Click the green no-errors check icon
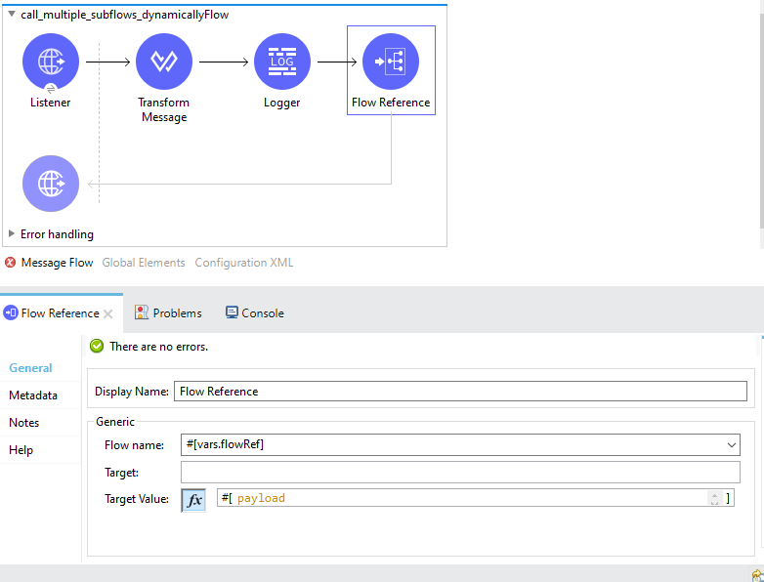Image resolution: width=764 pixels, height=582 pixels. coord(97,347)
